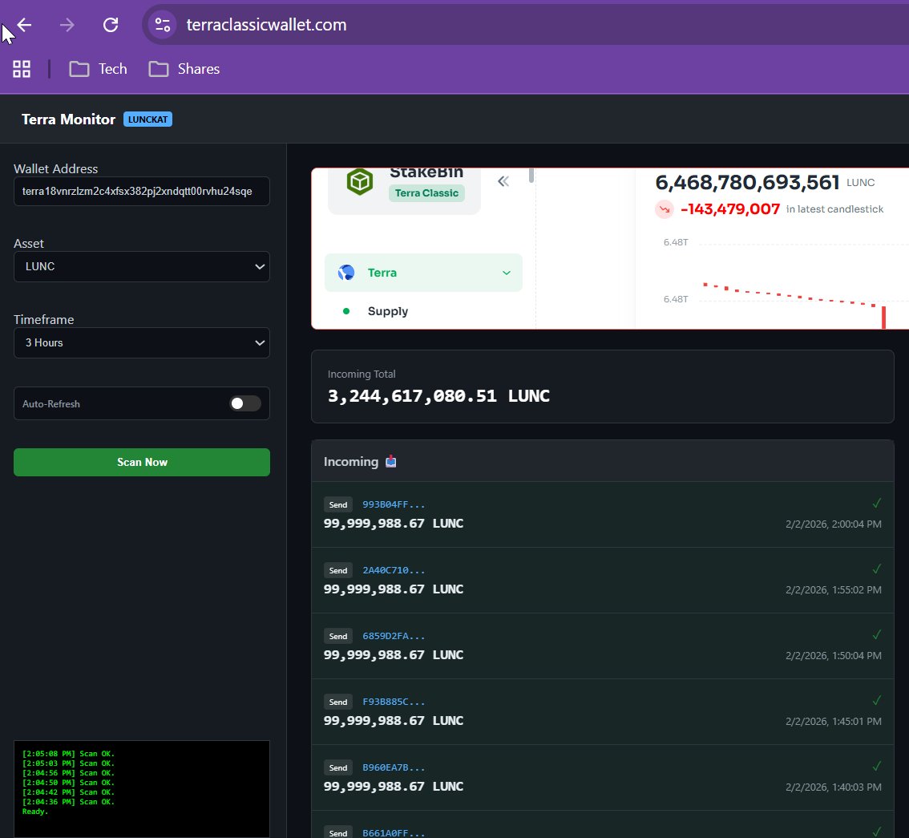Click the Ready. line in the log console
The width and height of the screenshot is (909, 838).
[35, 812]
